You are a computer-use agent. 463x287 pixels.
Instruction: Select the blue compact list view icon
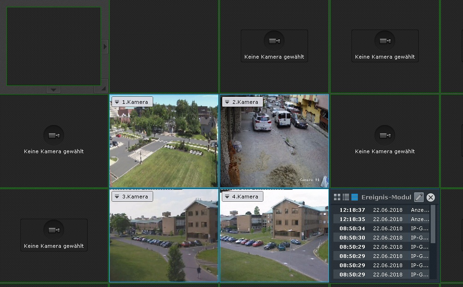pyautogui.click(x=354, y=197)
